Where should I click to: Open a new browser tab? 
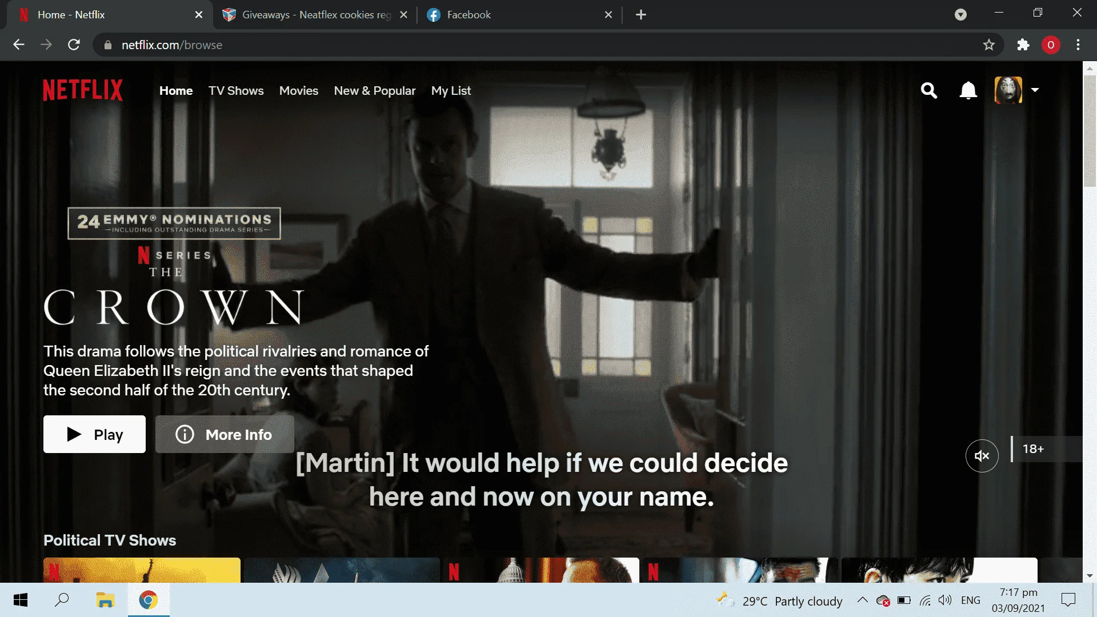click(x=641, y=15)
